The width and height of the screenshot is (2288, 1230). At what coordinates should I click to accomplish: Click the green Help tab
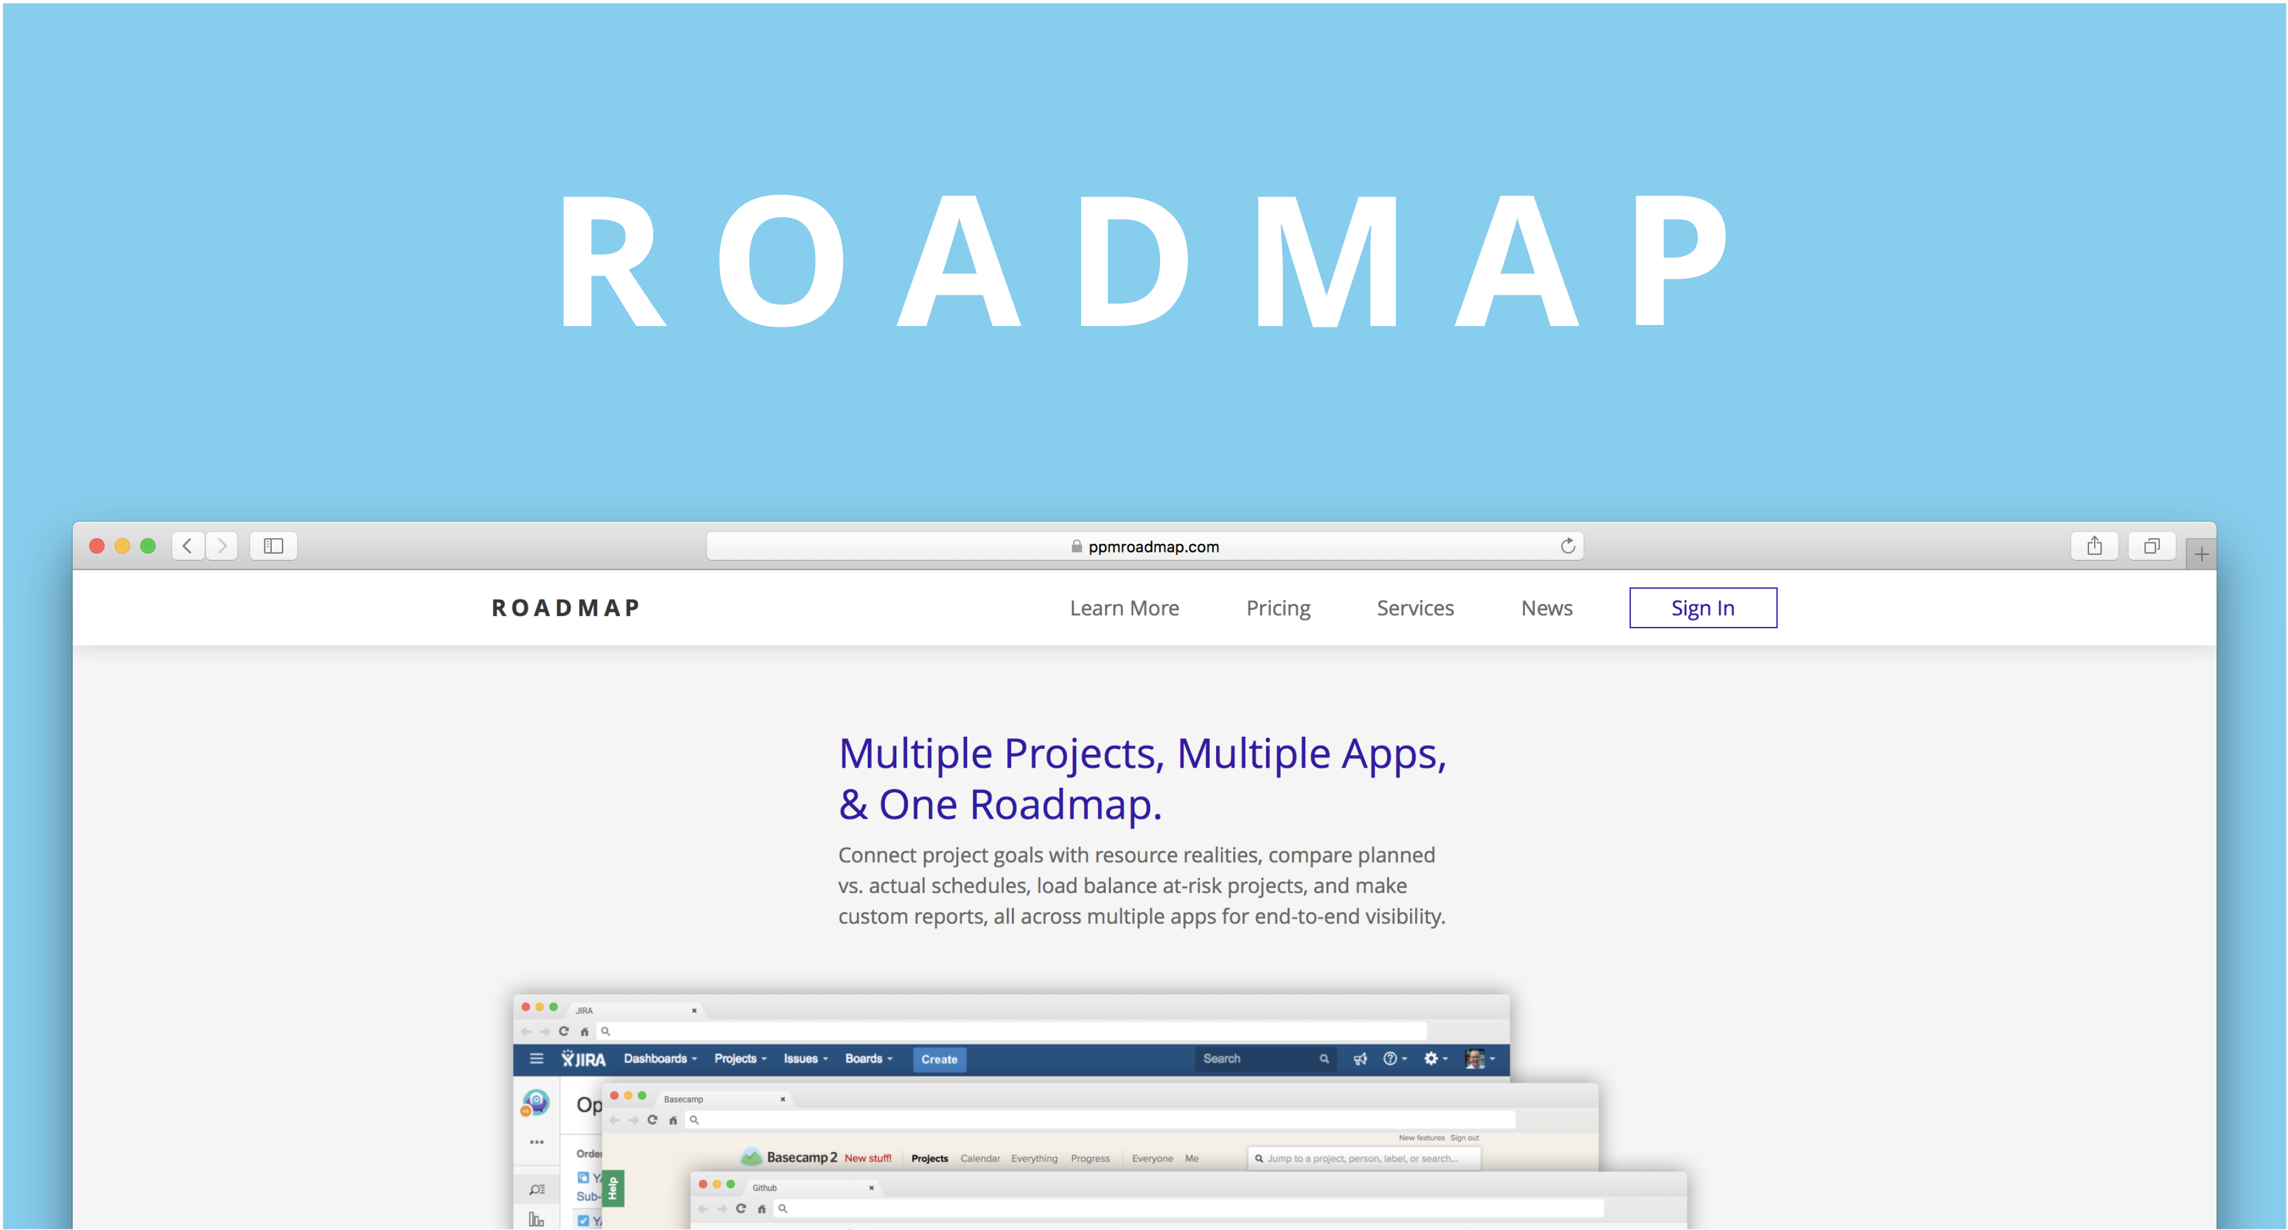[613, 1187]
